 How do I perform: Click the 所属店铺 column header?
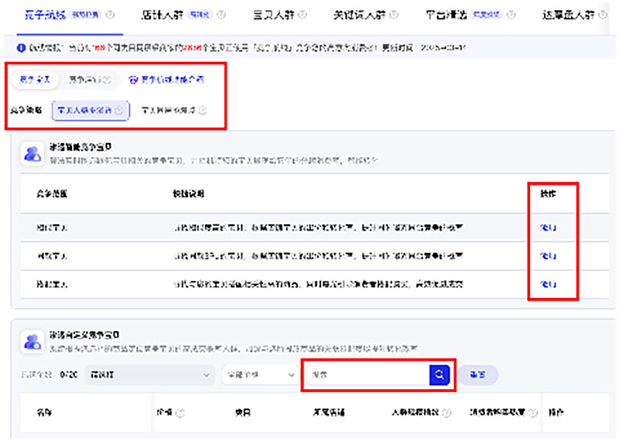coord(329,413)
